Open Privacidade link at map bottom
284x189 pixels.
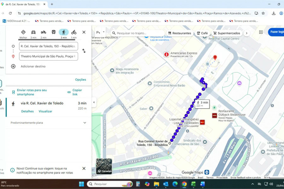222,178
